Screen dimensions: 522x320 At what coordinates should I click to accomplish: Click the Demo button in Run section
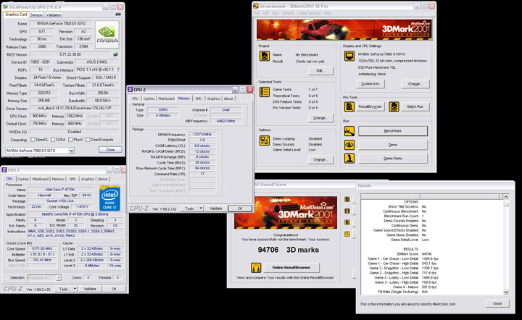click(x=393, y=145)
